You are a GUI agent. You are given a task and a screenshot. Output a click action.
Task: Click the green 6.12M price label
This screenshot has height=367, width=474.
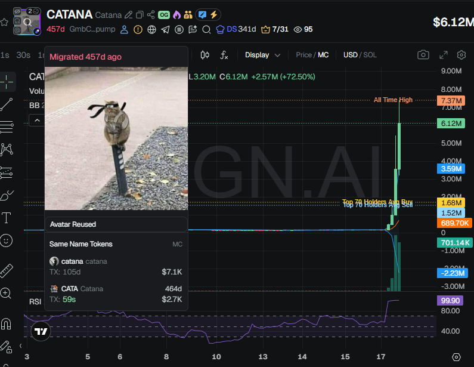pos(451,124)
